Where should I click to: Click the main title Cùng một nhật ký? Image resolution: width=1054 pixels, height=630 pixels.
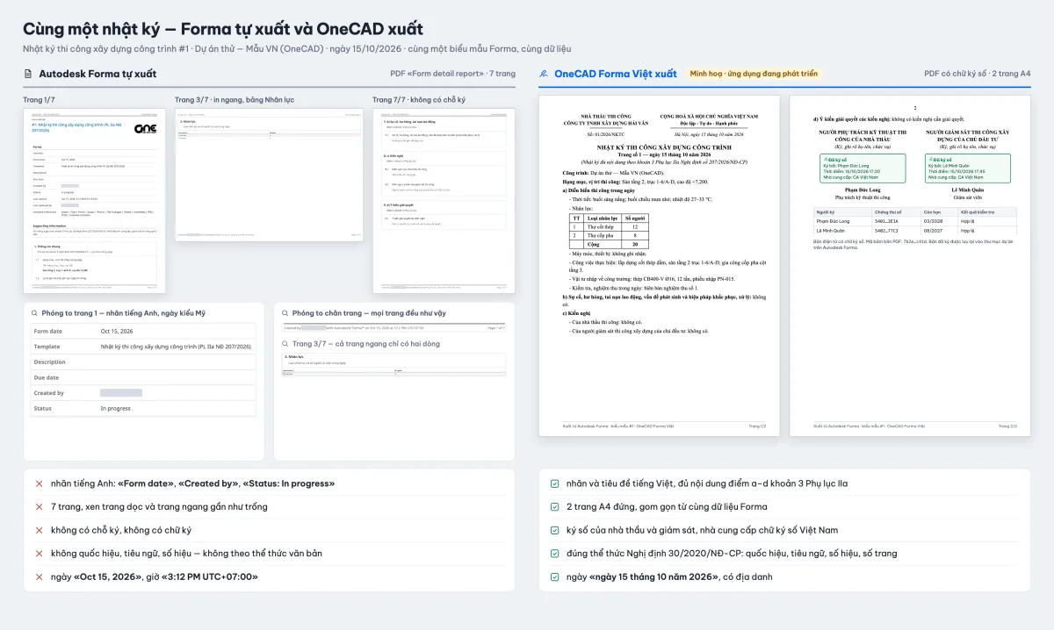223,29
